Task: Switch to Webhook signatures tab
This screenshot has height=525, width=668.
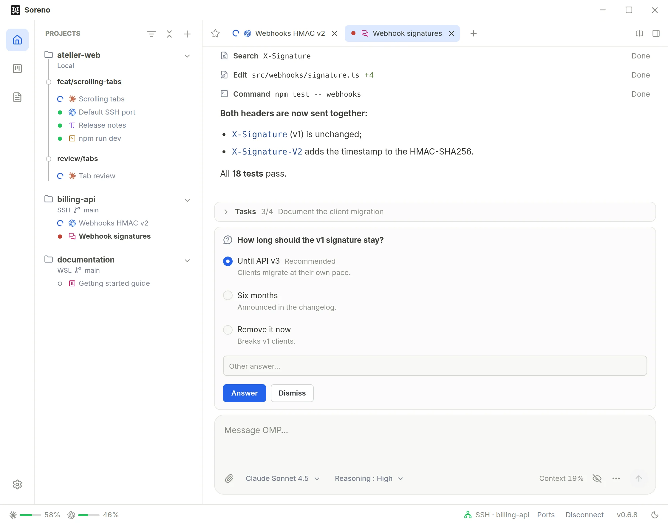Action: click(x=402, y=33)
